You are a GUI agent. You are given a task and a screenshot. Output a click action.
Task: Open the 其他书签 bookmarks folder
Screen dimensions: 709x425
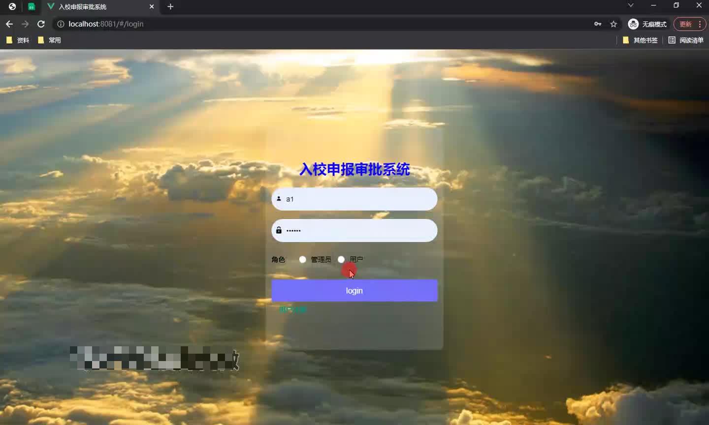640,40
